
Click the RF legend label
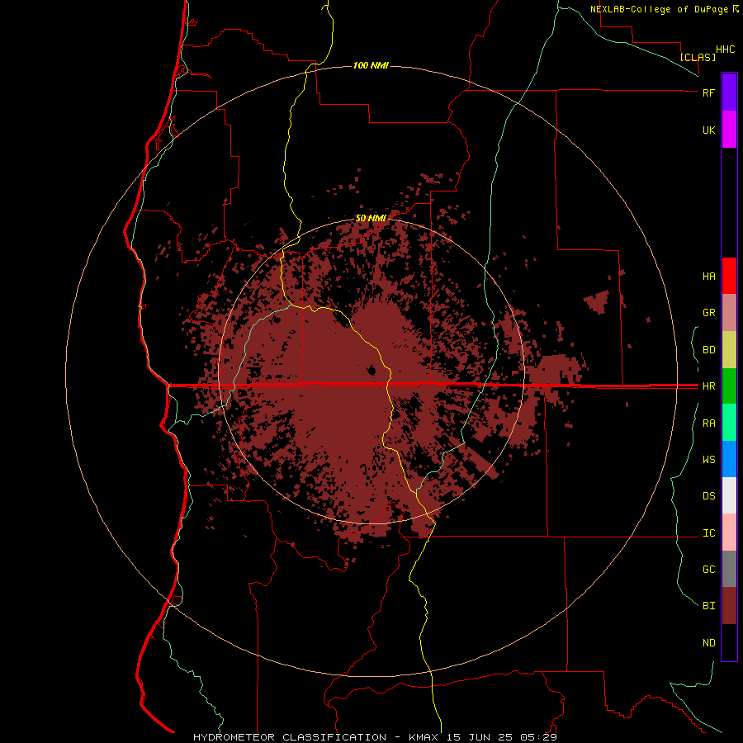(708, 92)
